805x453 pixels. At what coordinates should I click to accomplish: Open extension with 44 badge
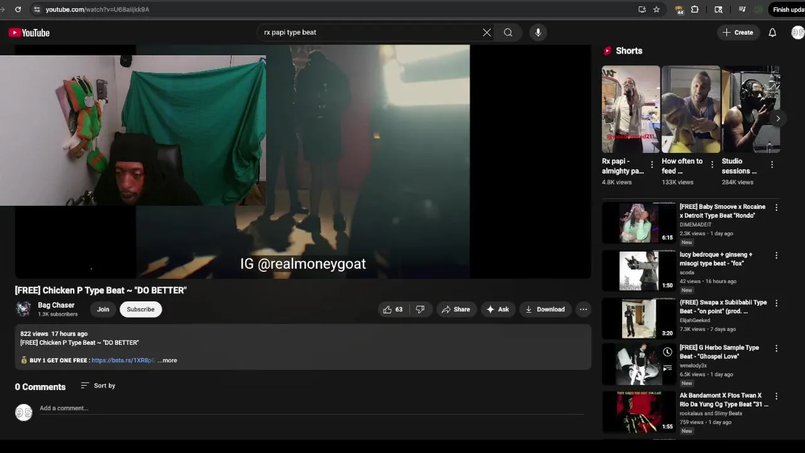click(x=679, y=9)
